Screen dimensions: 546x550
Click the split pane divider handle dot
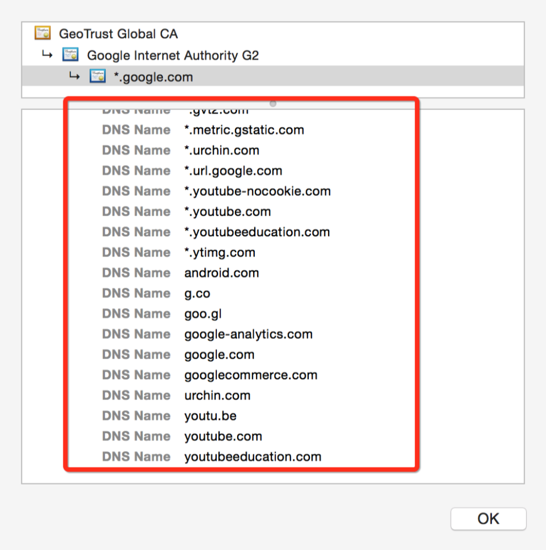pos(273,103)
